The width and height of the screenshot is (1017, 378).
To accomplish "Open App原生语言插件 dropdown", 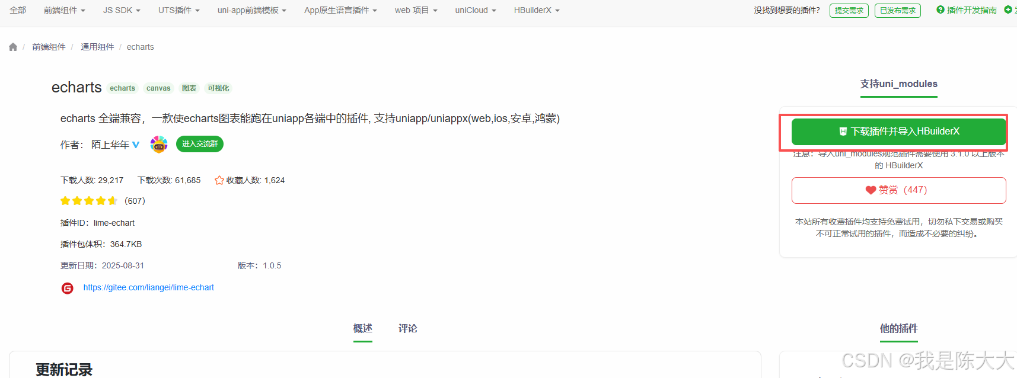I will (x=340, y=10).
